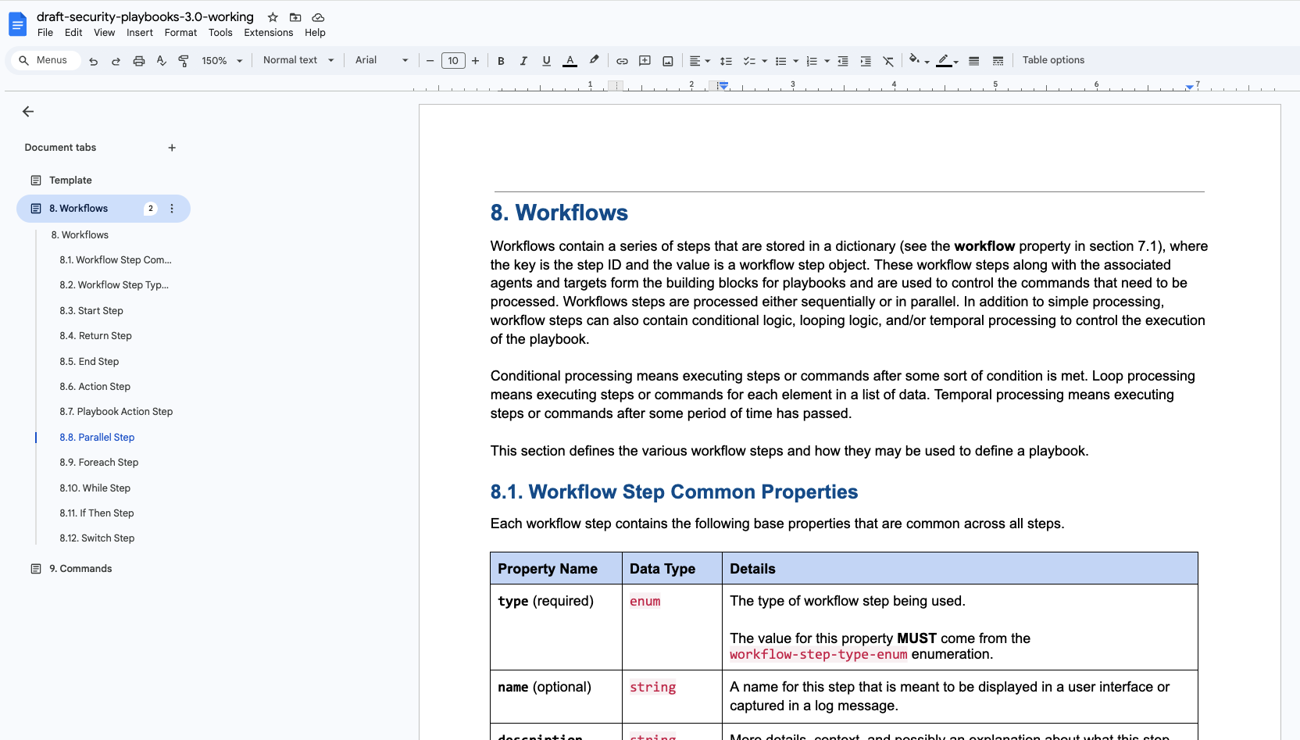
Task: Print the document using printer icon
Action: click(139, 61)
